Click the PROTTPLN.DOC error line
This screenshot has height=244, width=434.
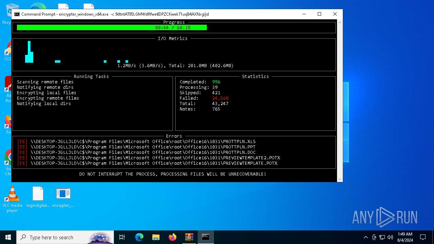(x=136, y=152)
